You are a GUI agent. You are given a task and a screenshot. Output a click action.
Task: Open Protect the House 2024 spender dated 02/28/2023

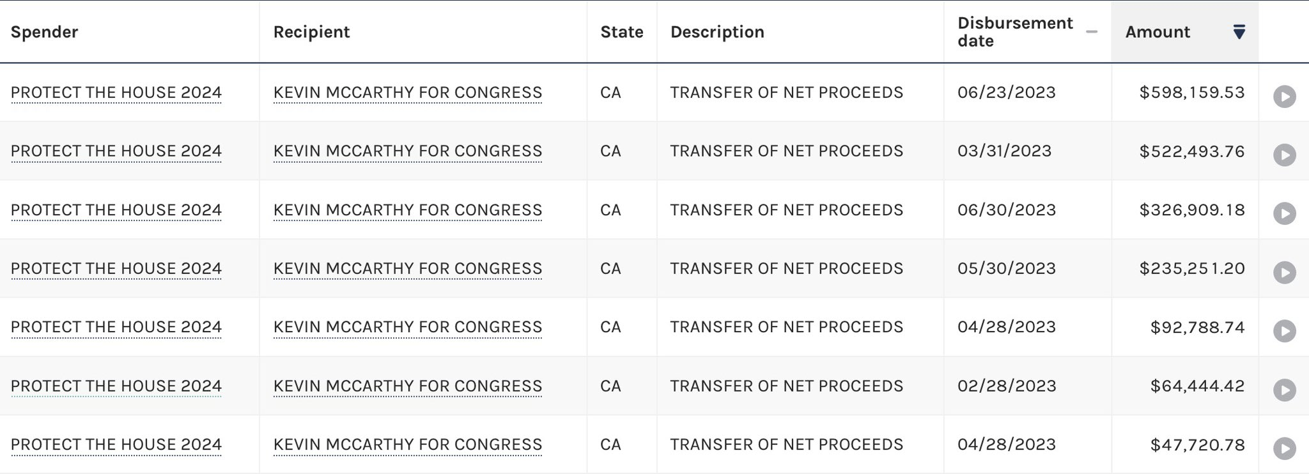(116, 386)
